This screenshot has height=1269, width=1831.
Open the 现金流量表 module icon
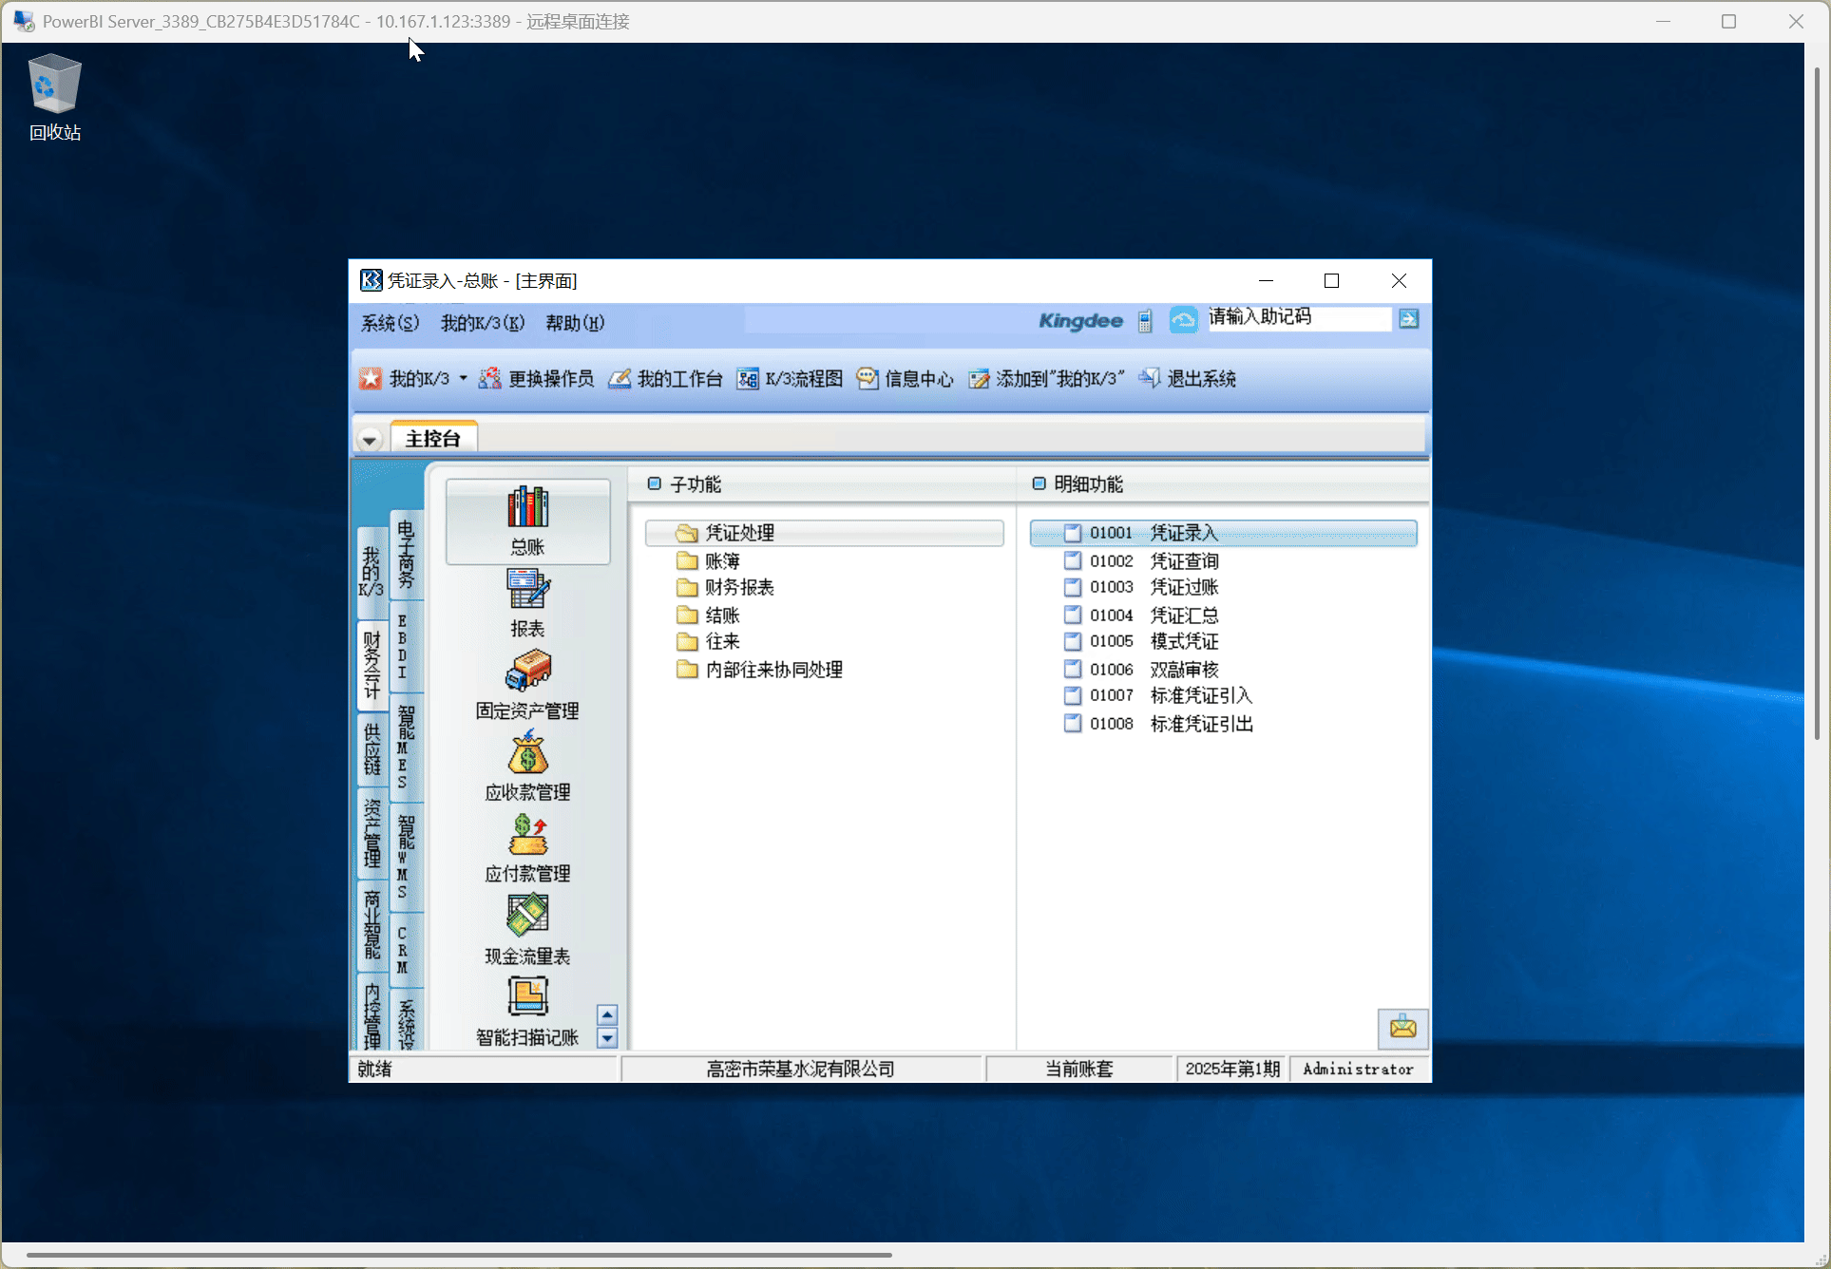click(527, 917)
